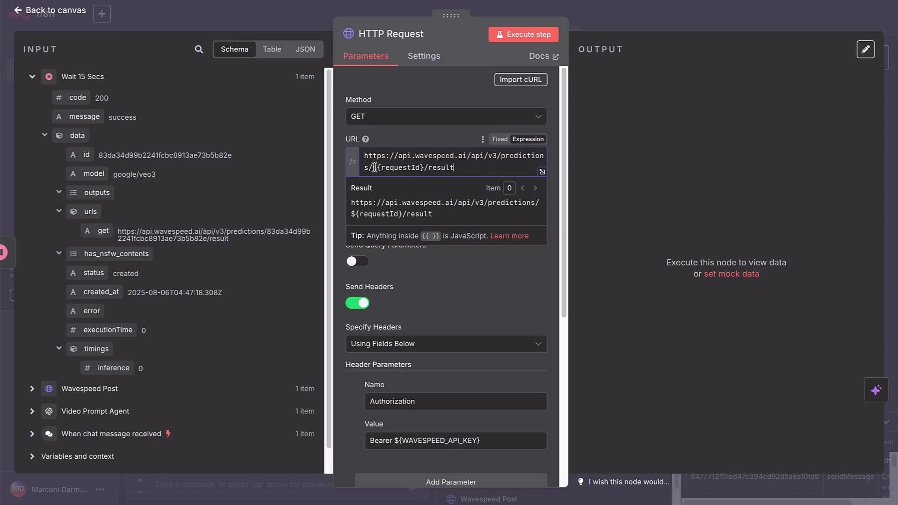
Task: Click the INPUT panel vertical scrollbar
Action: pyautogui.click(x=328, y=258)
